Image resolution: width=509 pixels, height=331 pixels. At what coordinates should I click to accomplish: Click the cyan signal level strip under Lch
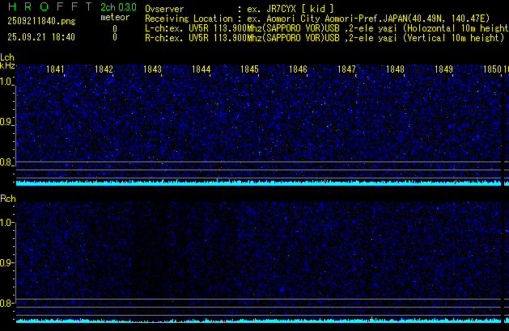(x=259, y=183)
